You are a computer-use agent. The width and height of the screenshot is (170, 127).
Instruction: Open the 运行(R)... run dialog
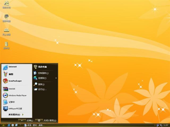click(x=45, y=89)
